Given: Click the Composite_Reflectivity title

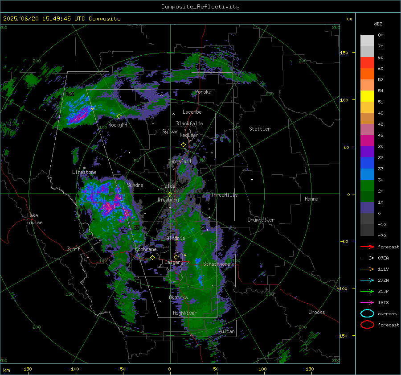Looking at the screenshot, I should pos(200,7).
